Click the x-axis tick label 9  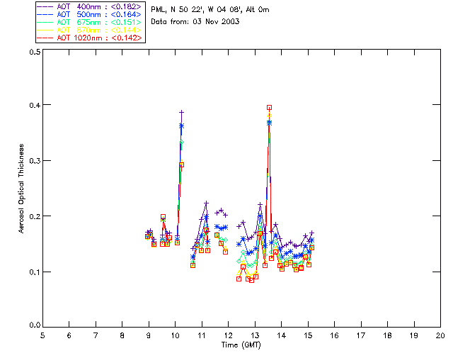tap(149, 335)
